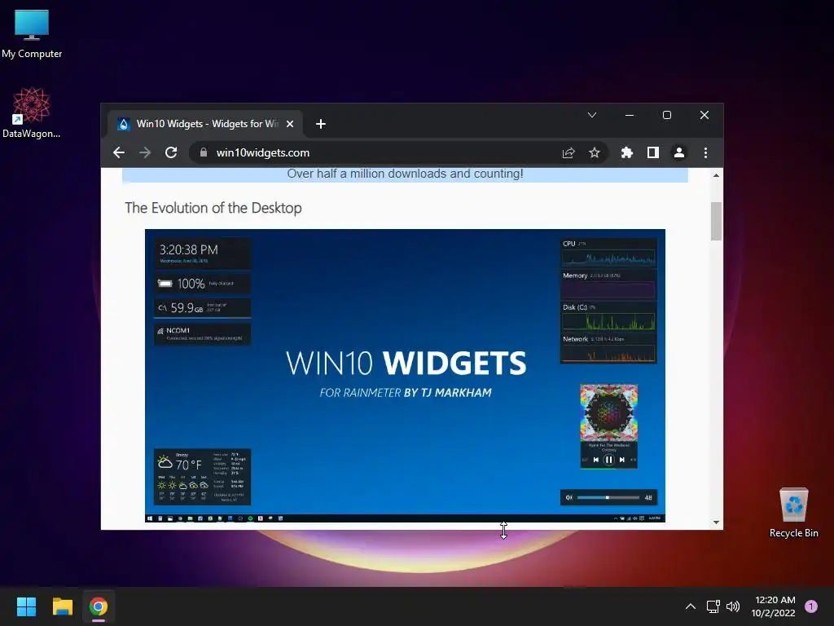
Task: Share this page using the share icon
Action: [568, 152]
